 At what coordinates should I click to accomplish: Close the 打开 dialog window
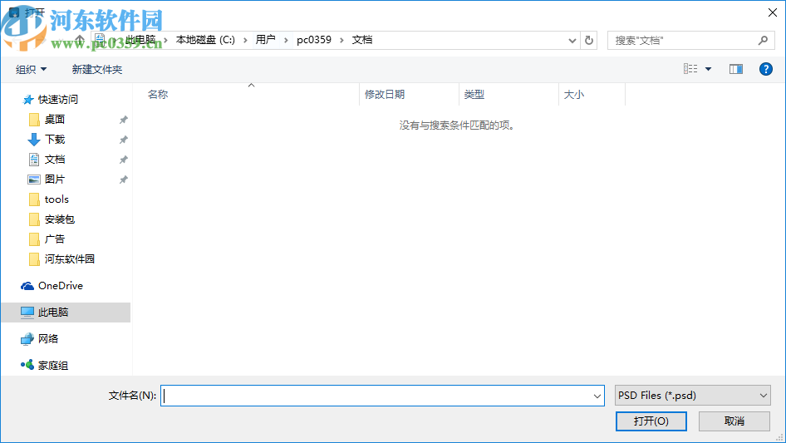click(773, 12)
